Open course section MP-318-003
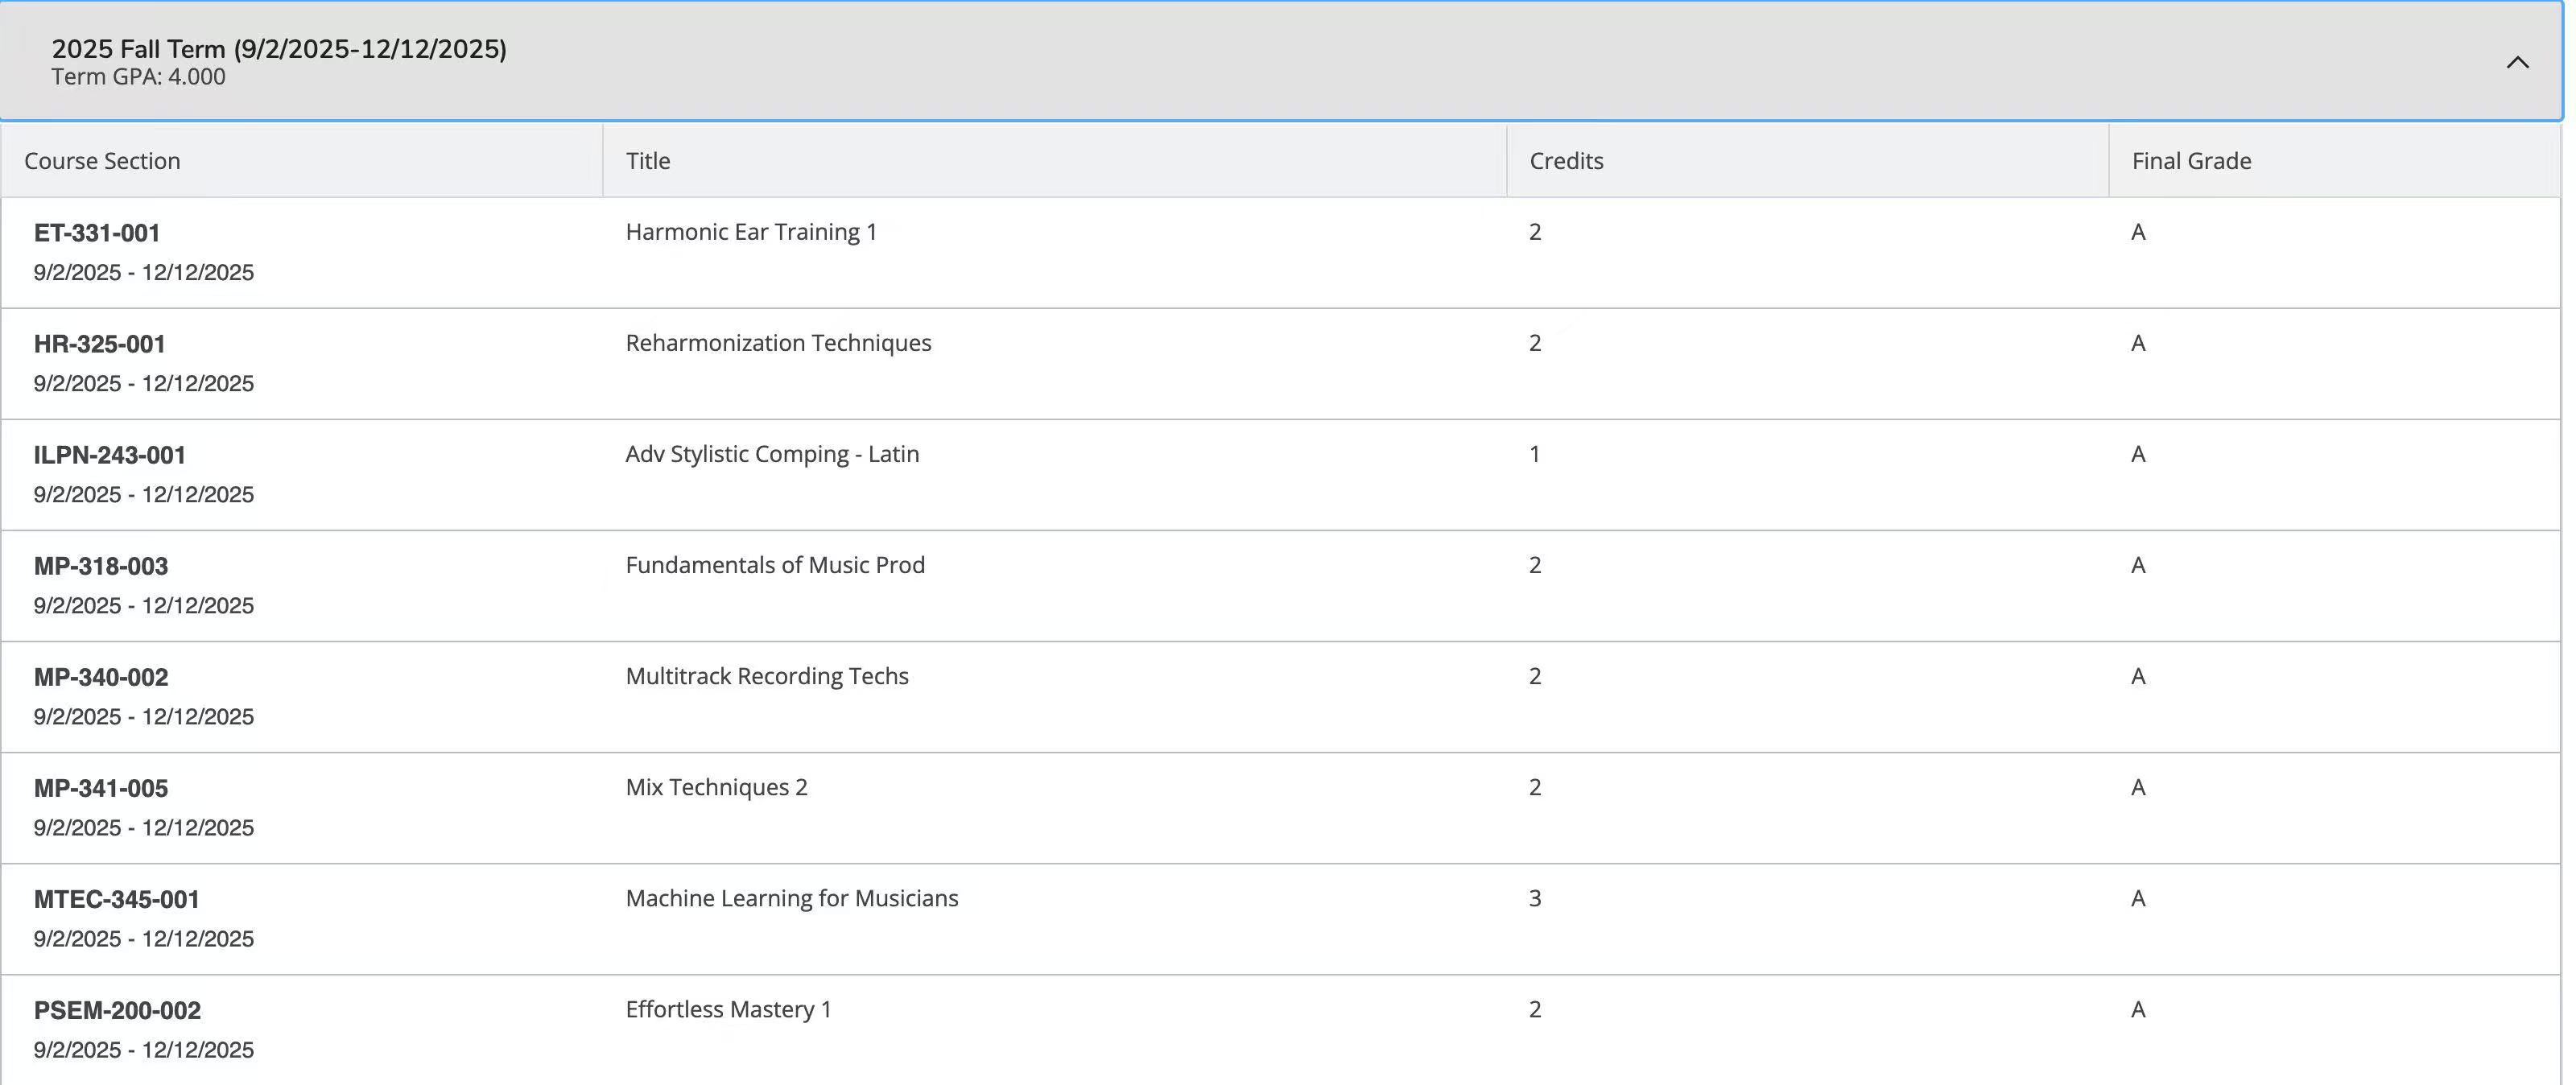The height and width of the screenshot is (1085, 2576). 101,566
